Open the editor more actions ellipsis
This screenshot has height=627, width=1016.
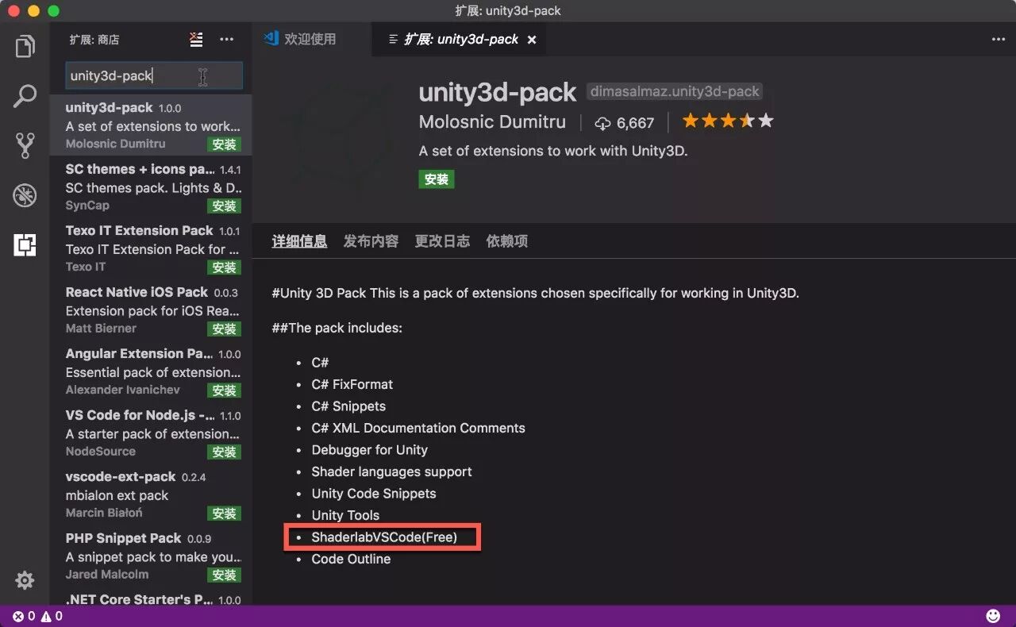tap(999, 39)
